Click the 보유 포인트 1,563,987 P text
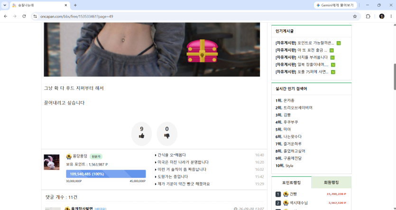Screen dimensions: 396x210 point(87,165)
